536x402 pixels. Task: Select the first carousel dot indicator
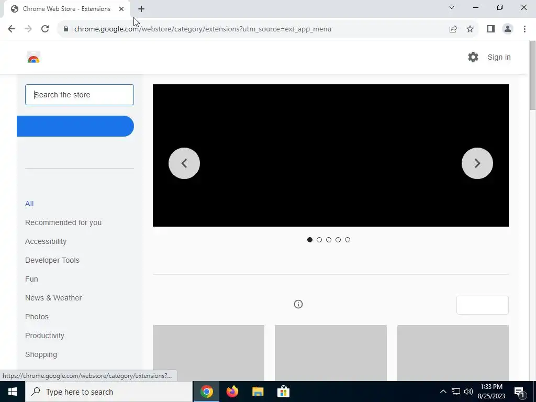310,240
